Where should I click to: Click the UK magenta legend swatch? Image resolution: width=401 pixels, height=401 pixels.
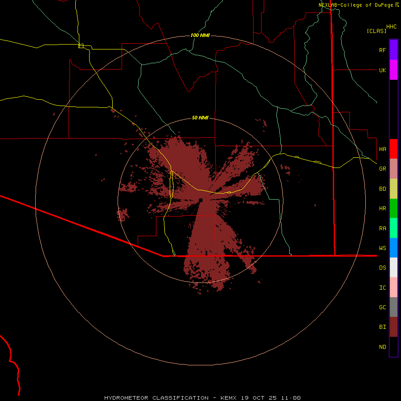point(393,70)
